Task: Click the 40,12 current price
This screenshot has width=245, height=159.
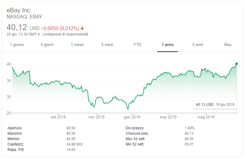Action: (x=17, y=27)
